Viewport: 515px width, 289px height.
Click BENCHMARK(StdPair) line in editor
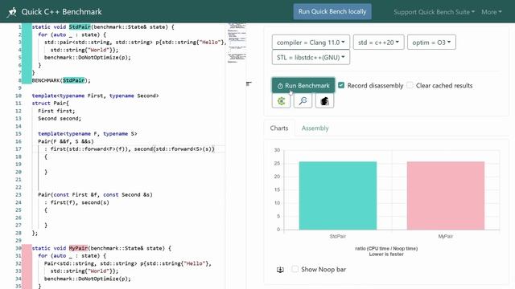click(x=61, y=80)
